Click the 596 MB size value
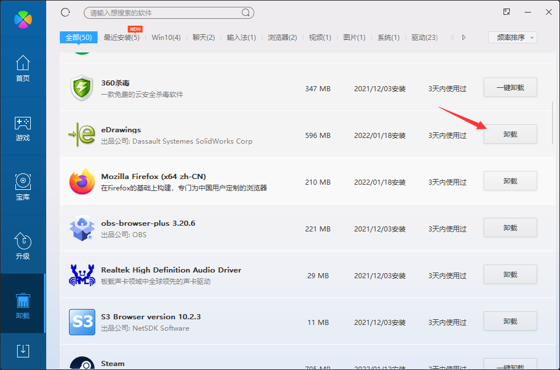This screenshot has height=370, width=560. [x=318, y=135]
